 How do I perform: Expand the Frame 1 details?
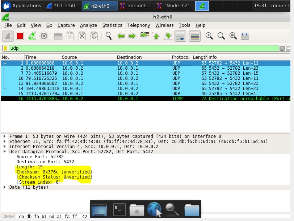(x=5, y=136)
